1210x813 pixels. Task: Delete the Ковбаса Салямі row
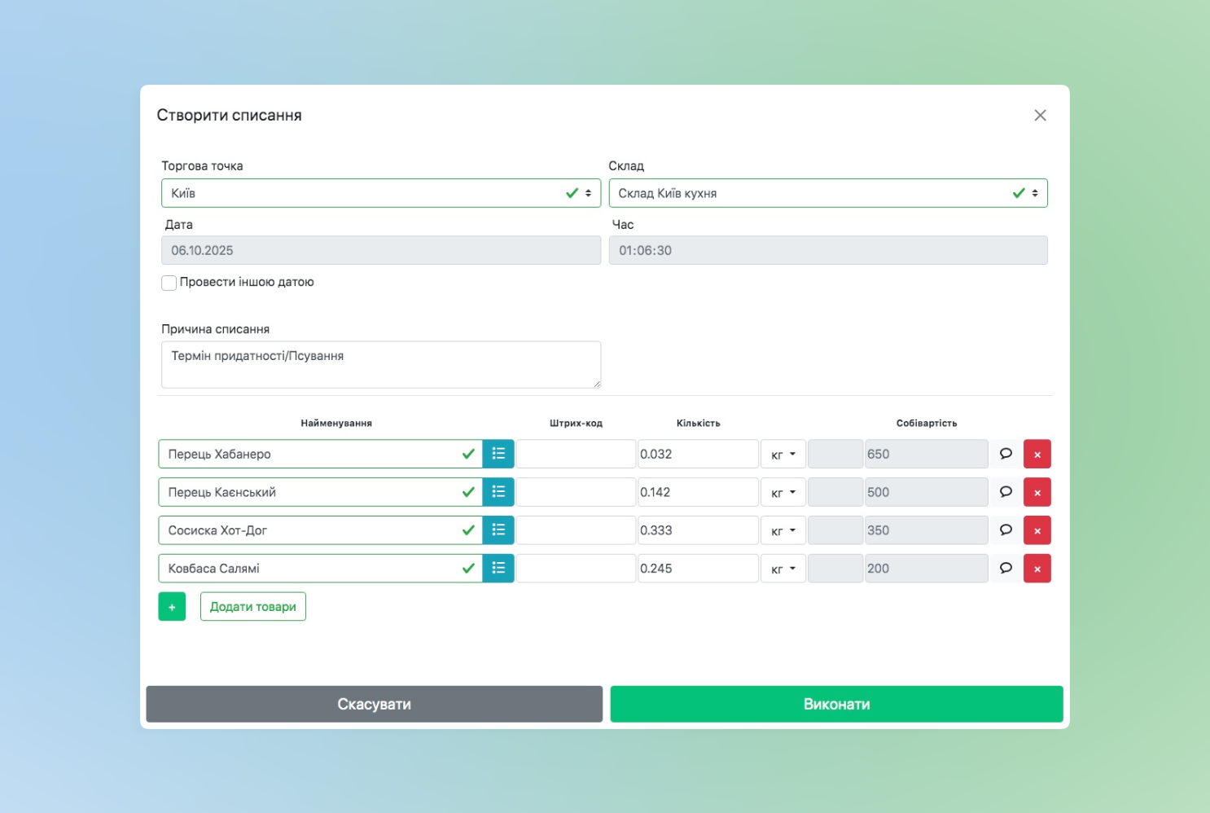point(1037,569)
